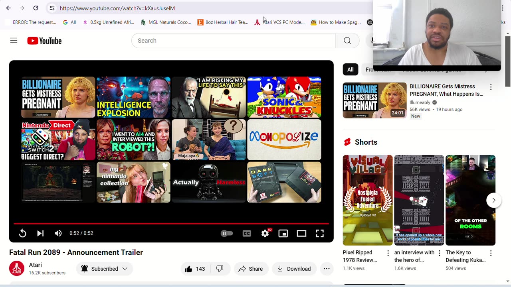
Task: Download the video
Action: [x=294, y=269]
